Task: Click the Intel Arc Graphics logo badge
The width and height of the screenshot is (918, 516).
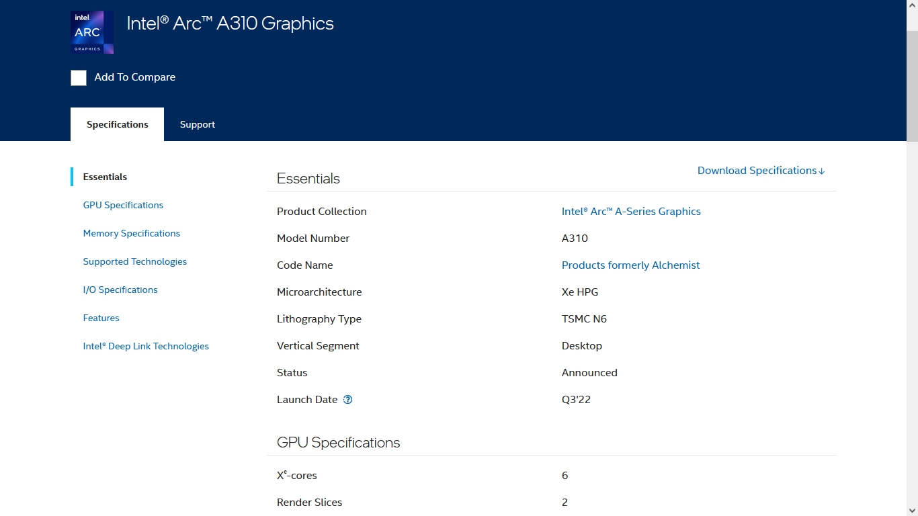Action: tap(92, 32)
